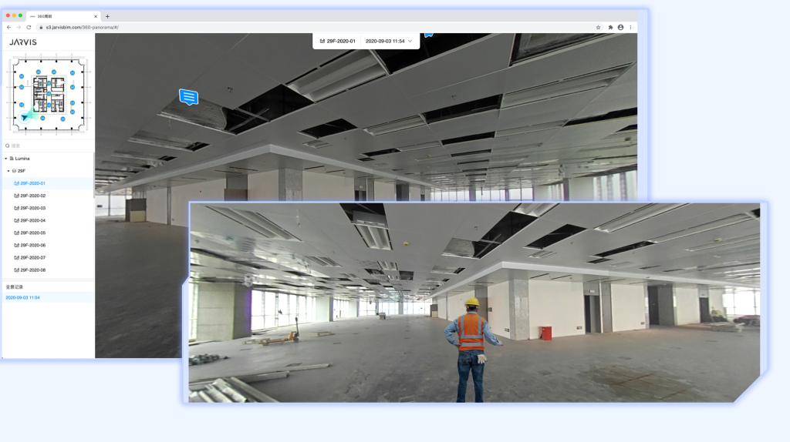Select panorama point 29F-2020-03
The width and height of the screenshot is (790, 442).
point(48,208)
